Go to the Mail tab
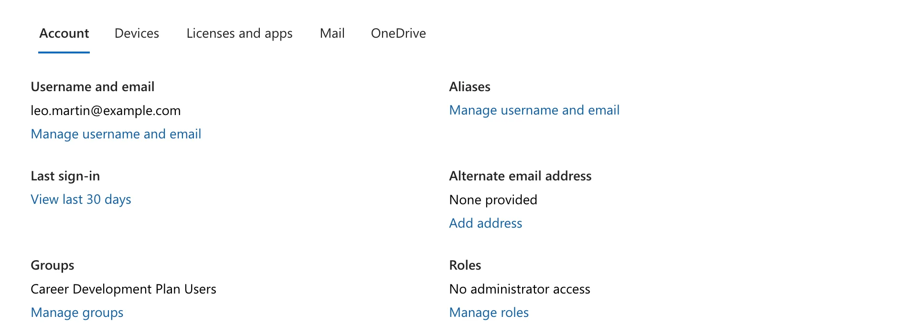This screenshot has height=336, width=898. pyautogui.click(x=332, y=33)
